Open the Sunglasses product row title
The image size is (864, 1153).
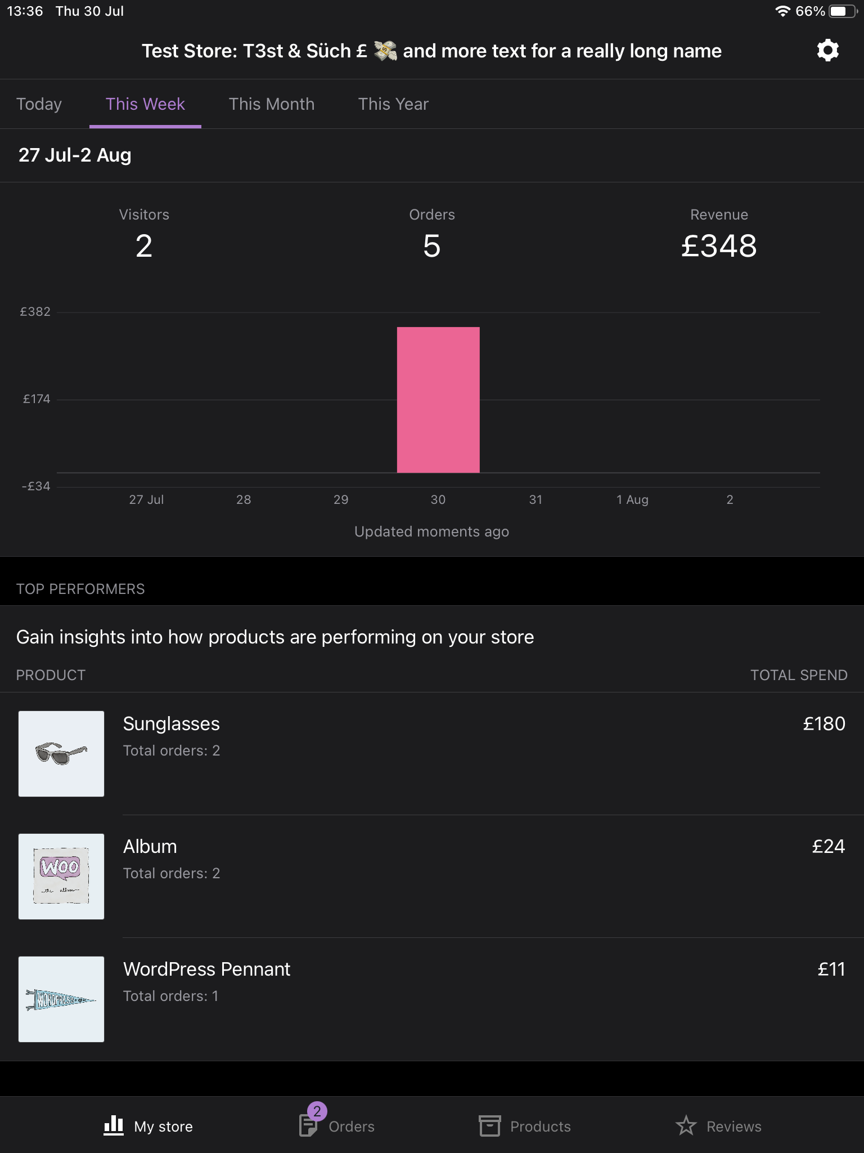[172, 723]
